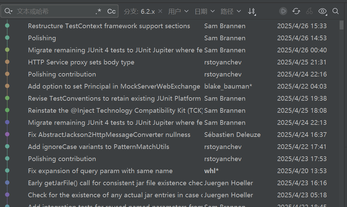Viewport: 347px width, 207px height.
Task: Select Add option to set Principal commit
Action: point(114,86)
